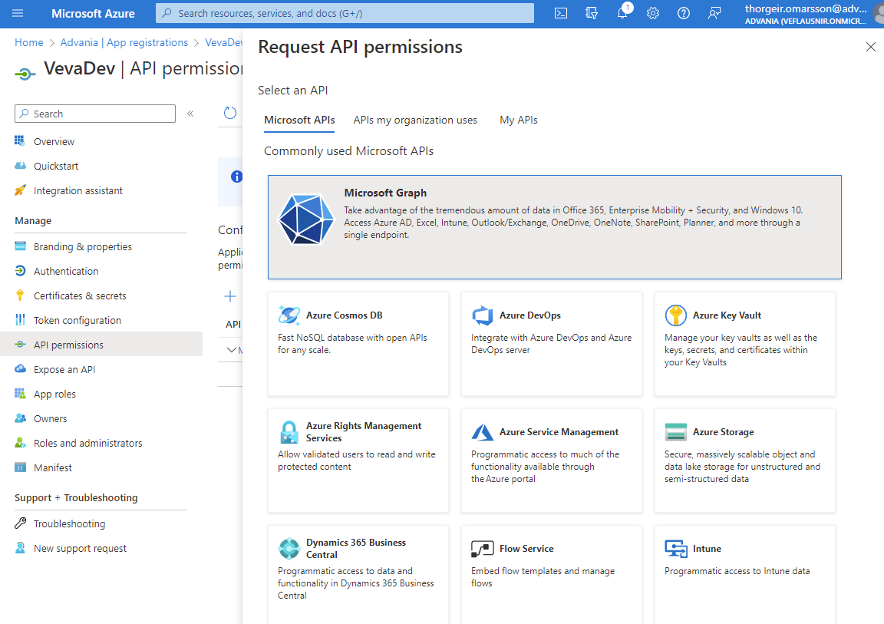Select the Intune API card
This screenshot has height=624, width=884.
[745, 575]
